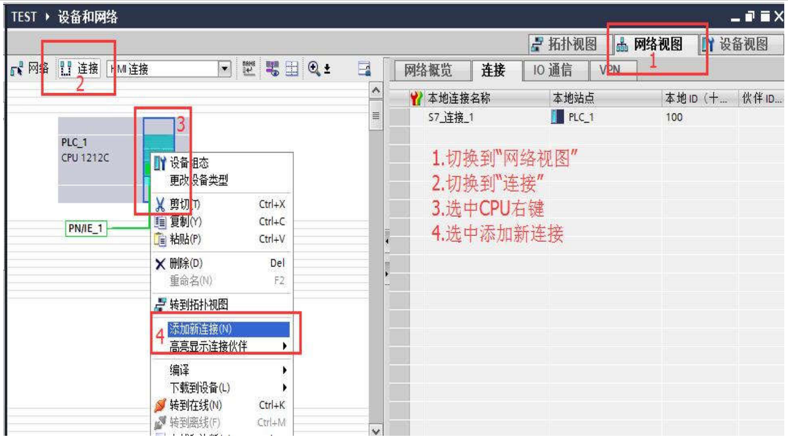Open the HMI连接 connection type dropdown
The image size is (788, 439).
pos(225,69)
